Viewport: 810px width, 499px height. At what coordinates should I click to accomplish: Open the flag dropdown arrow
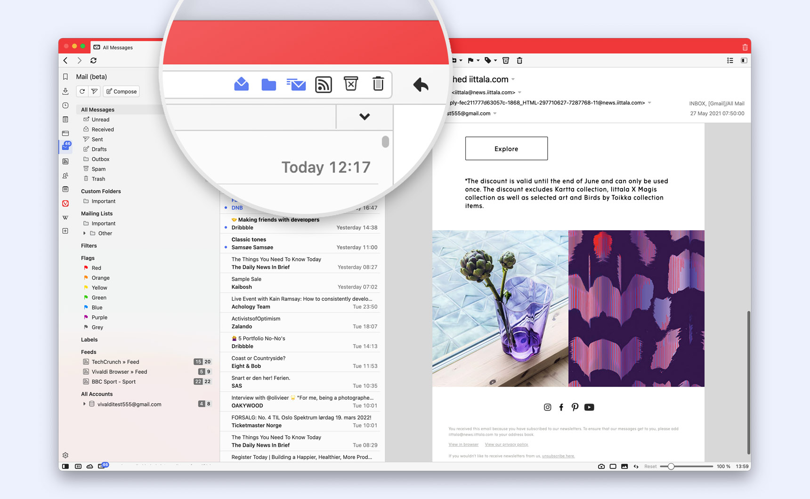click(x=478, y=60)
